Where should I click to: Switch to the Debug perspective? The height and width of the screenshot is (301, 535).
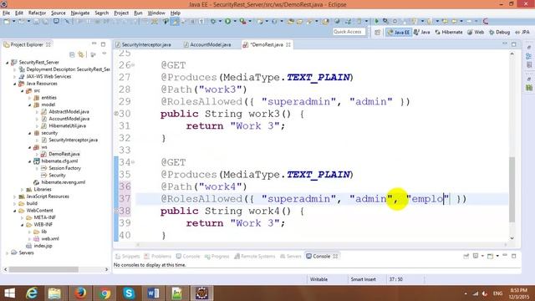click(x=499, y=32)
